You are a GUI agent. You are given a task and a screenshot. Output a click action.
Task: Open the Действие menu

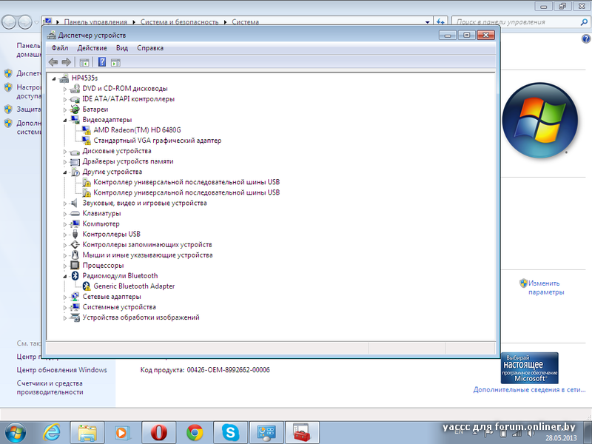point(92,48)
